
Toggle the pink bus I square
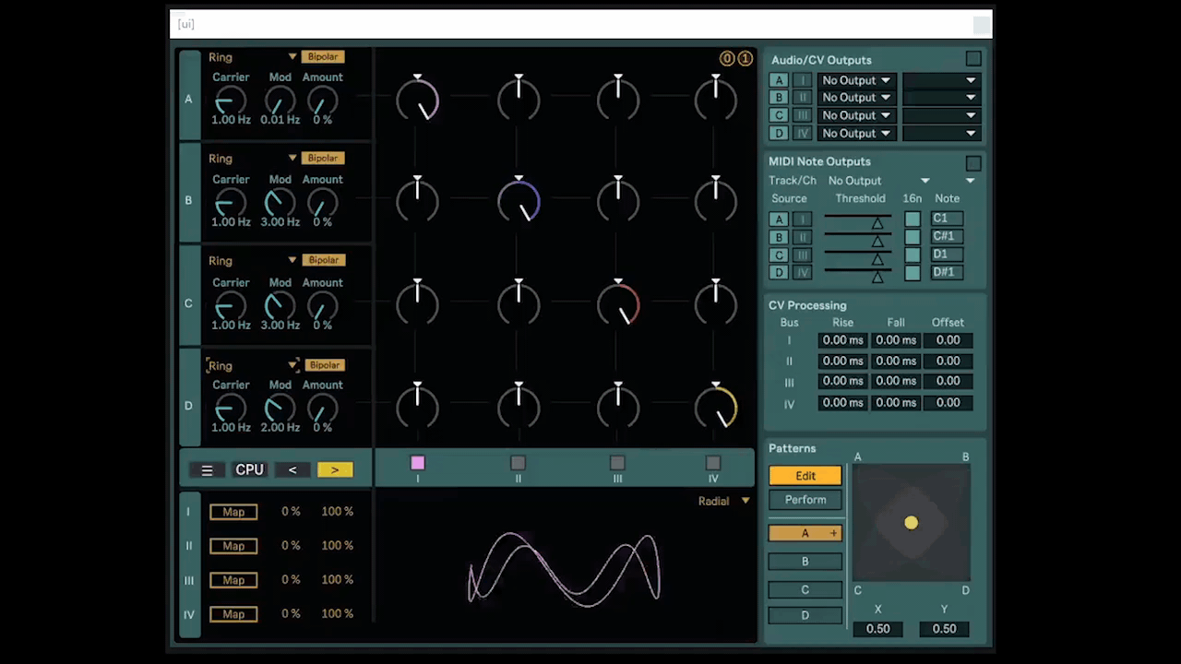pos(418,463)
